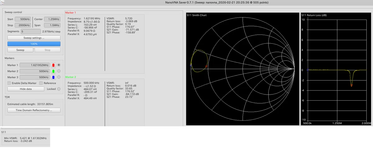373x151 pixels.
Task: Click Marker 1 return loss -3.069 dB
Action: [x=131, y=21]
